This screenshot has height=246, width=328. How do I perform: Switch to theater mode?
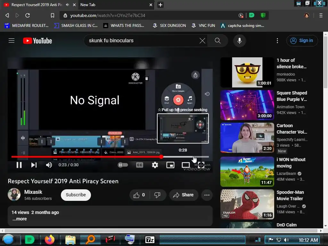tap(185, 165)
